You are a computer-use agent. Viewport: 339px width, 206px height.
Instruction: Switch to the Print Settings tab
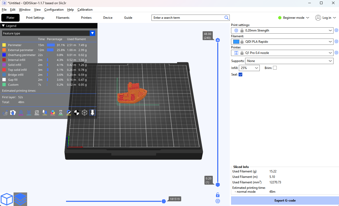click(35, 18)
